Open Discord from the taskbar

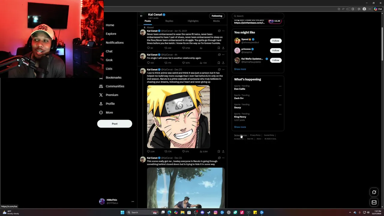point(202,212)
